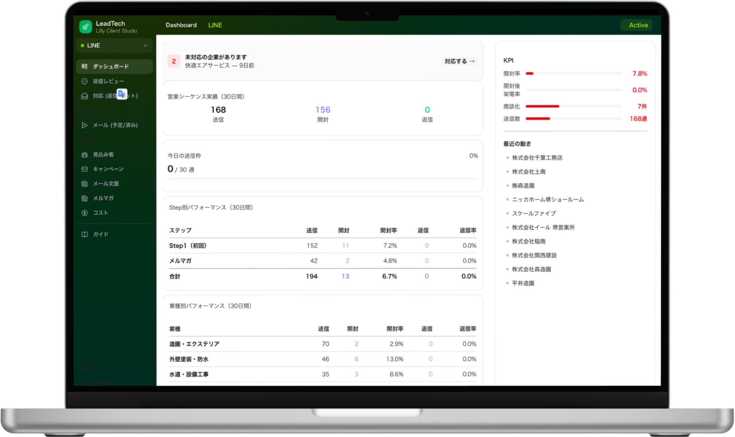Click the メルマガ row label in Step table
Screen dimensions: 735x437
pyautogui.click(x=180, y=261)
